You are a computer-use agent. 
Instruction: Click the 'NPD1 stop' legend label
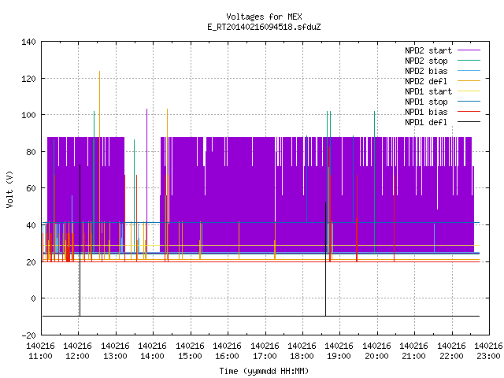point(426,102)
